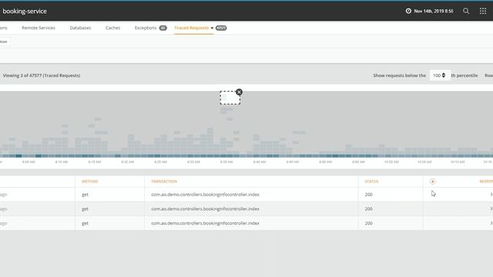Click the 8:35 AM time label on the heatmap axis
Viewport: 493px width, 277px height.
point(226,162)
